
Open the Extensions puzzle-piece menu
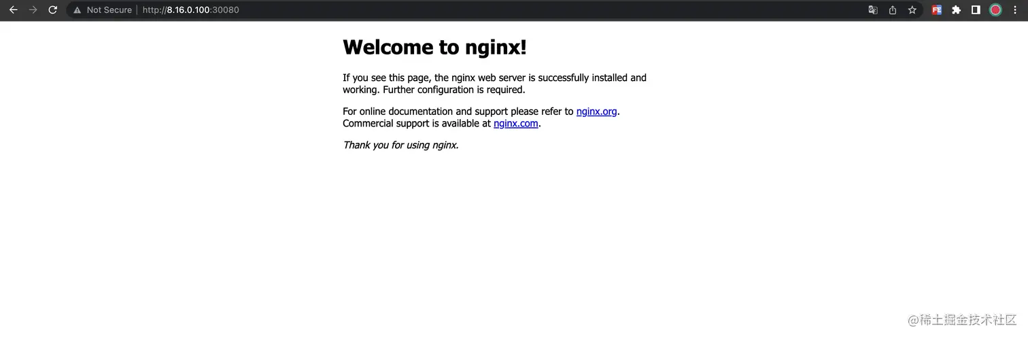[957, 10]
